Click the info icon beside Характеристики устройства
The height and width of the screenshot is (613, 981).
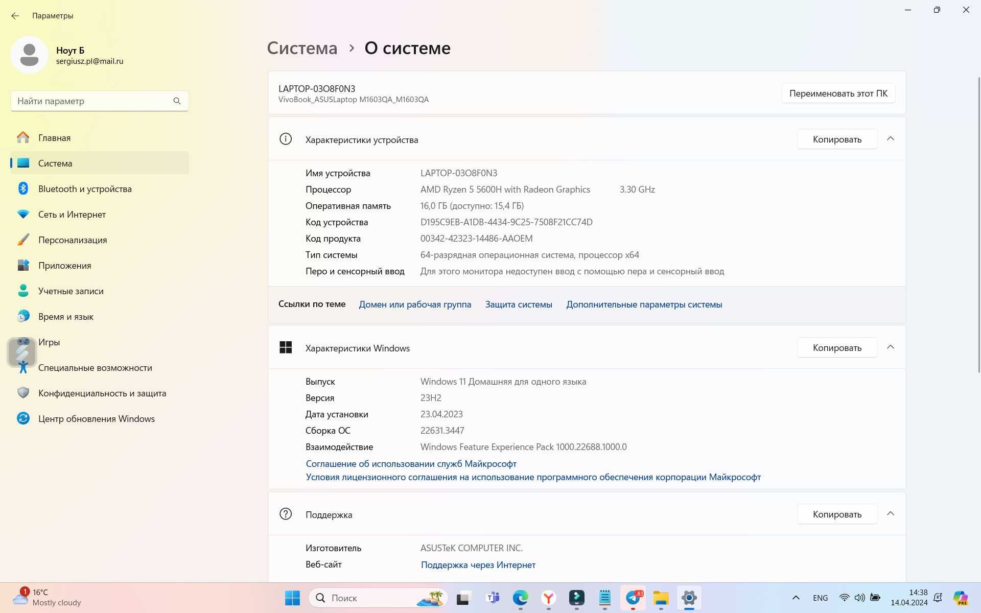click(x=286, y=139)
